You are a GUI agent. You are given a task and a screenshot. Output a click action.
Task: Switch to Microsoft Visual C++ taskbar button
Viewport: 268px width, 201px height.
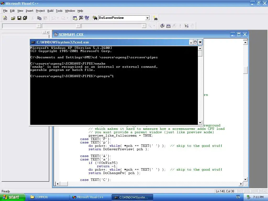(x=90, y=197)
